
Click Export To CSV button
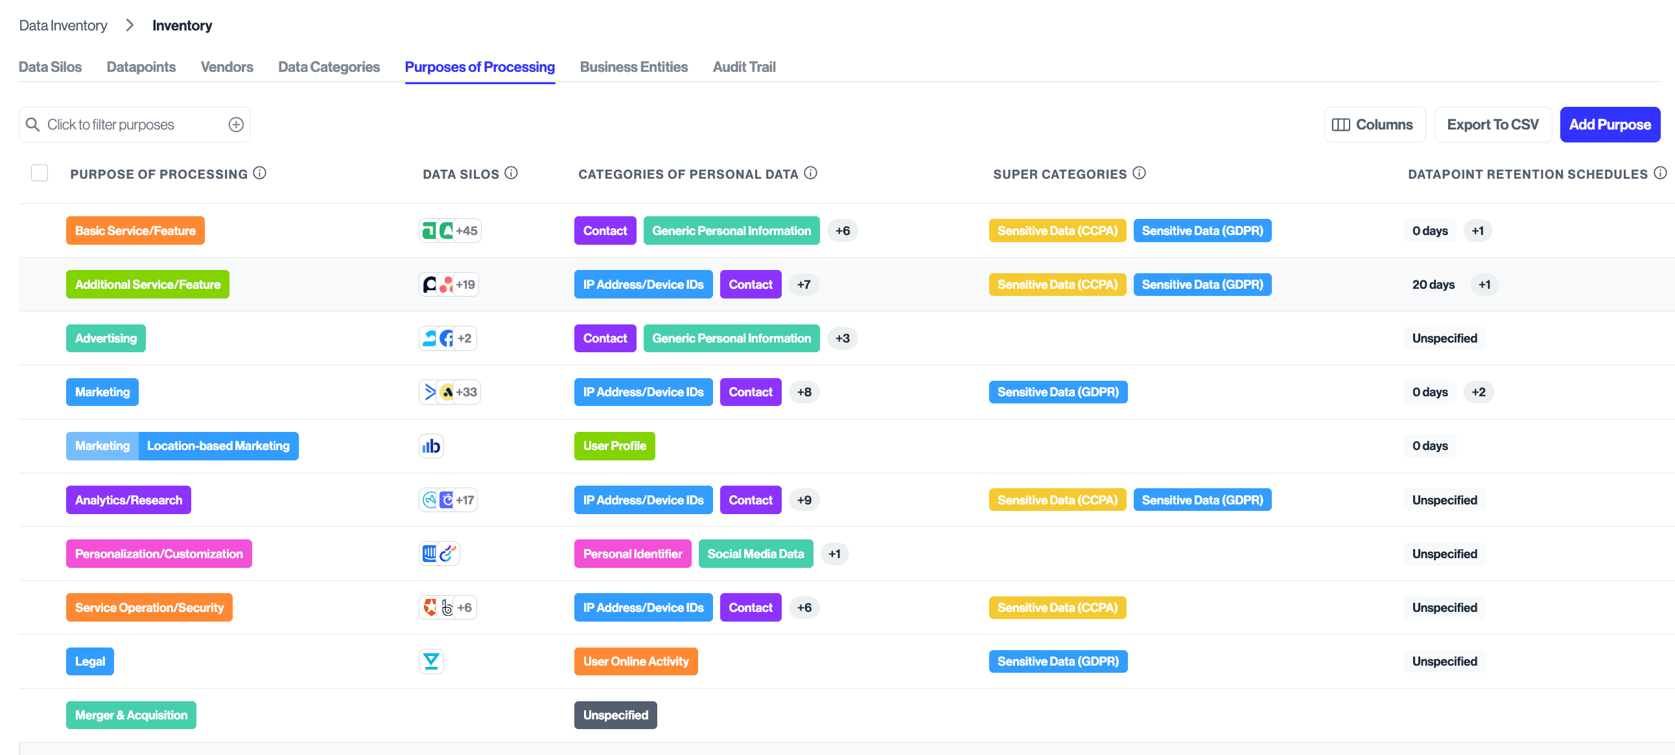(1492, 125)
